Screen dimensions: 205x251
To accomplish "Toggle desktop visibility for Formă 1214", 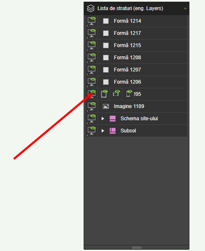I will click(92, 21).
